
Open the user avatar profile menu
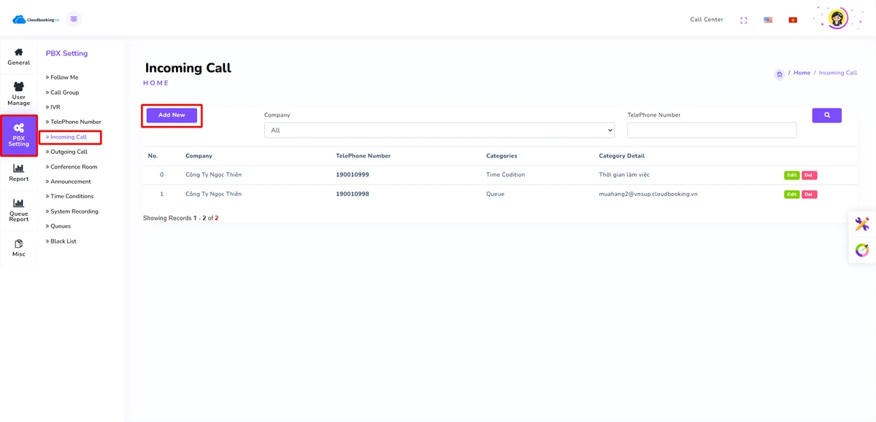coord(837,19)
